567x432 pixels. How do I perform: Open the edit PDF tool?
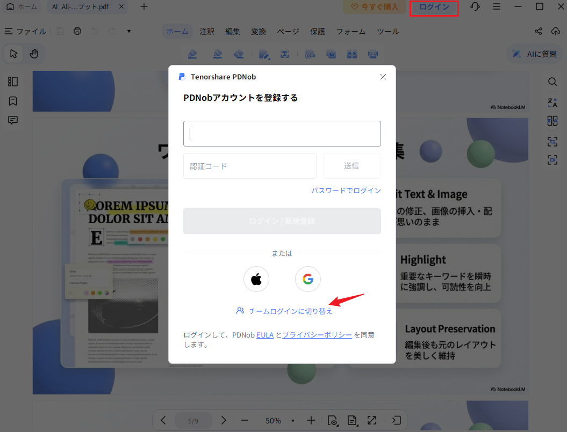[x=264, y=54]
